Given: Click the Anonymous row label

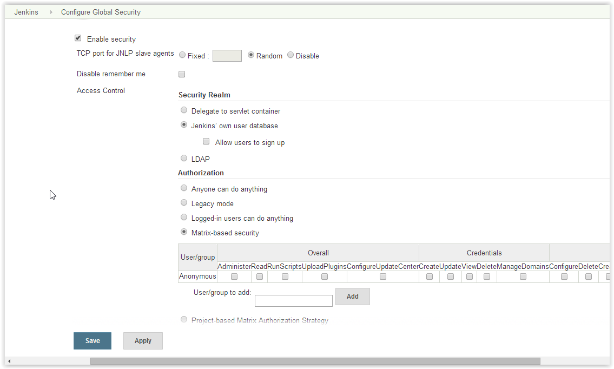Looking at the screenshot, I should point(197,276).
